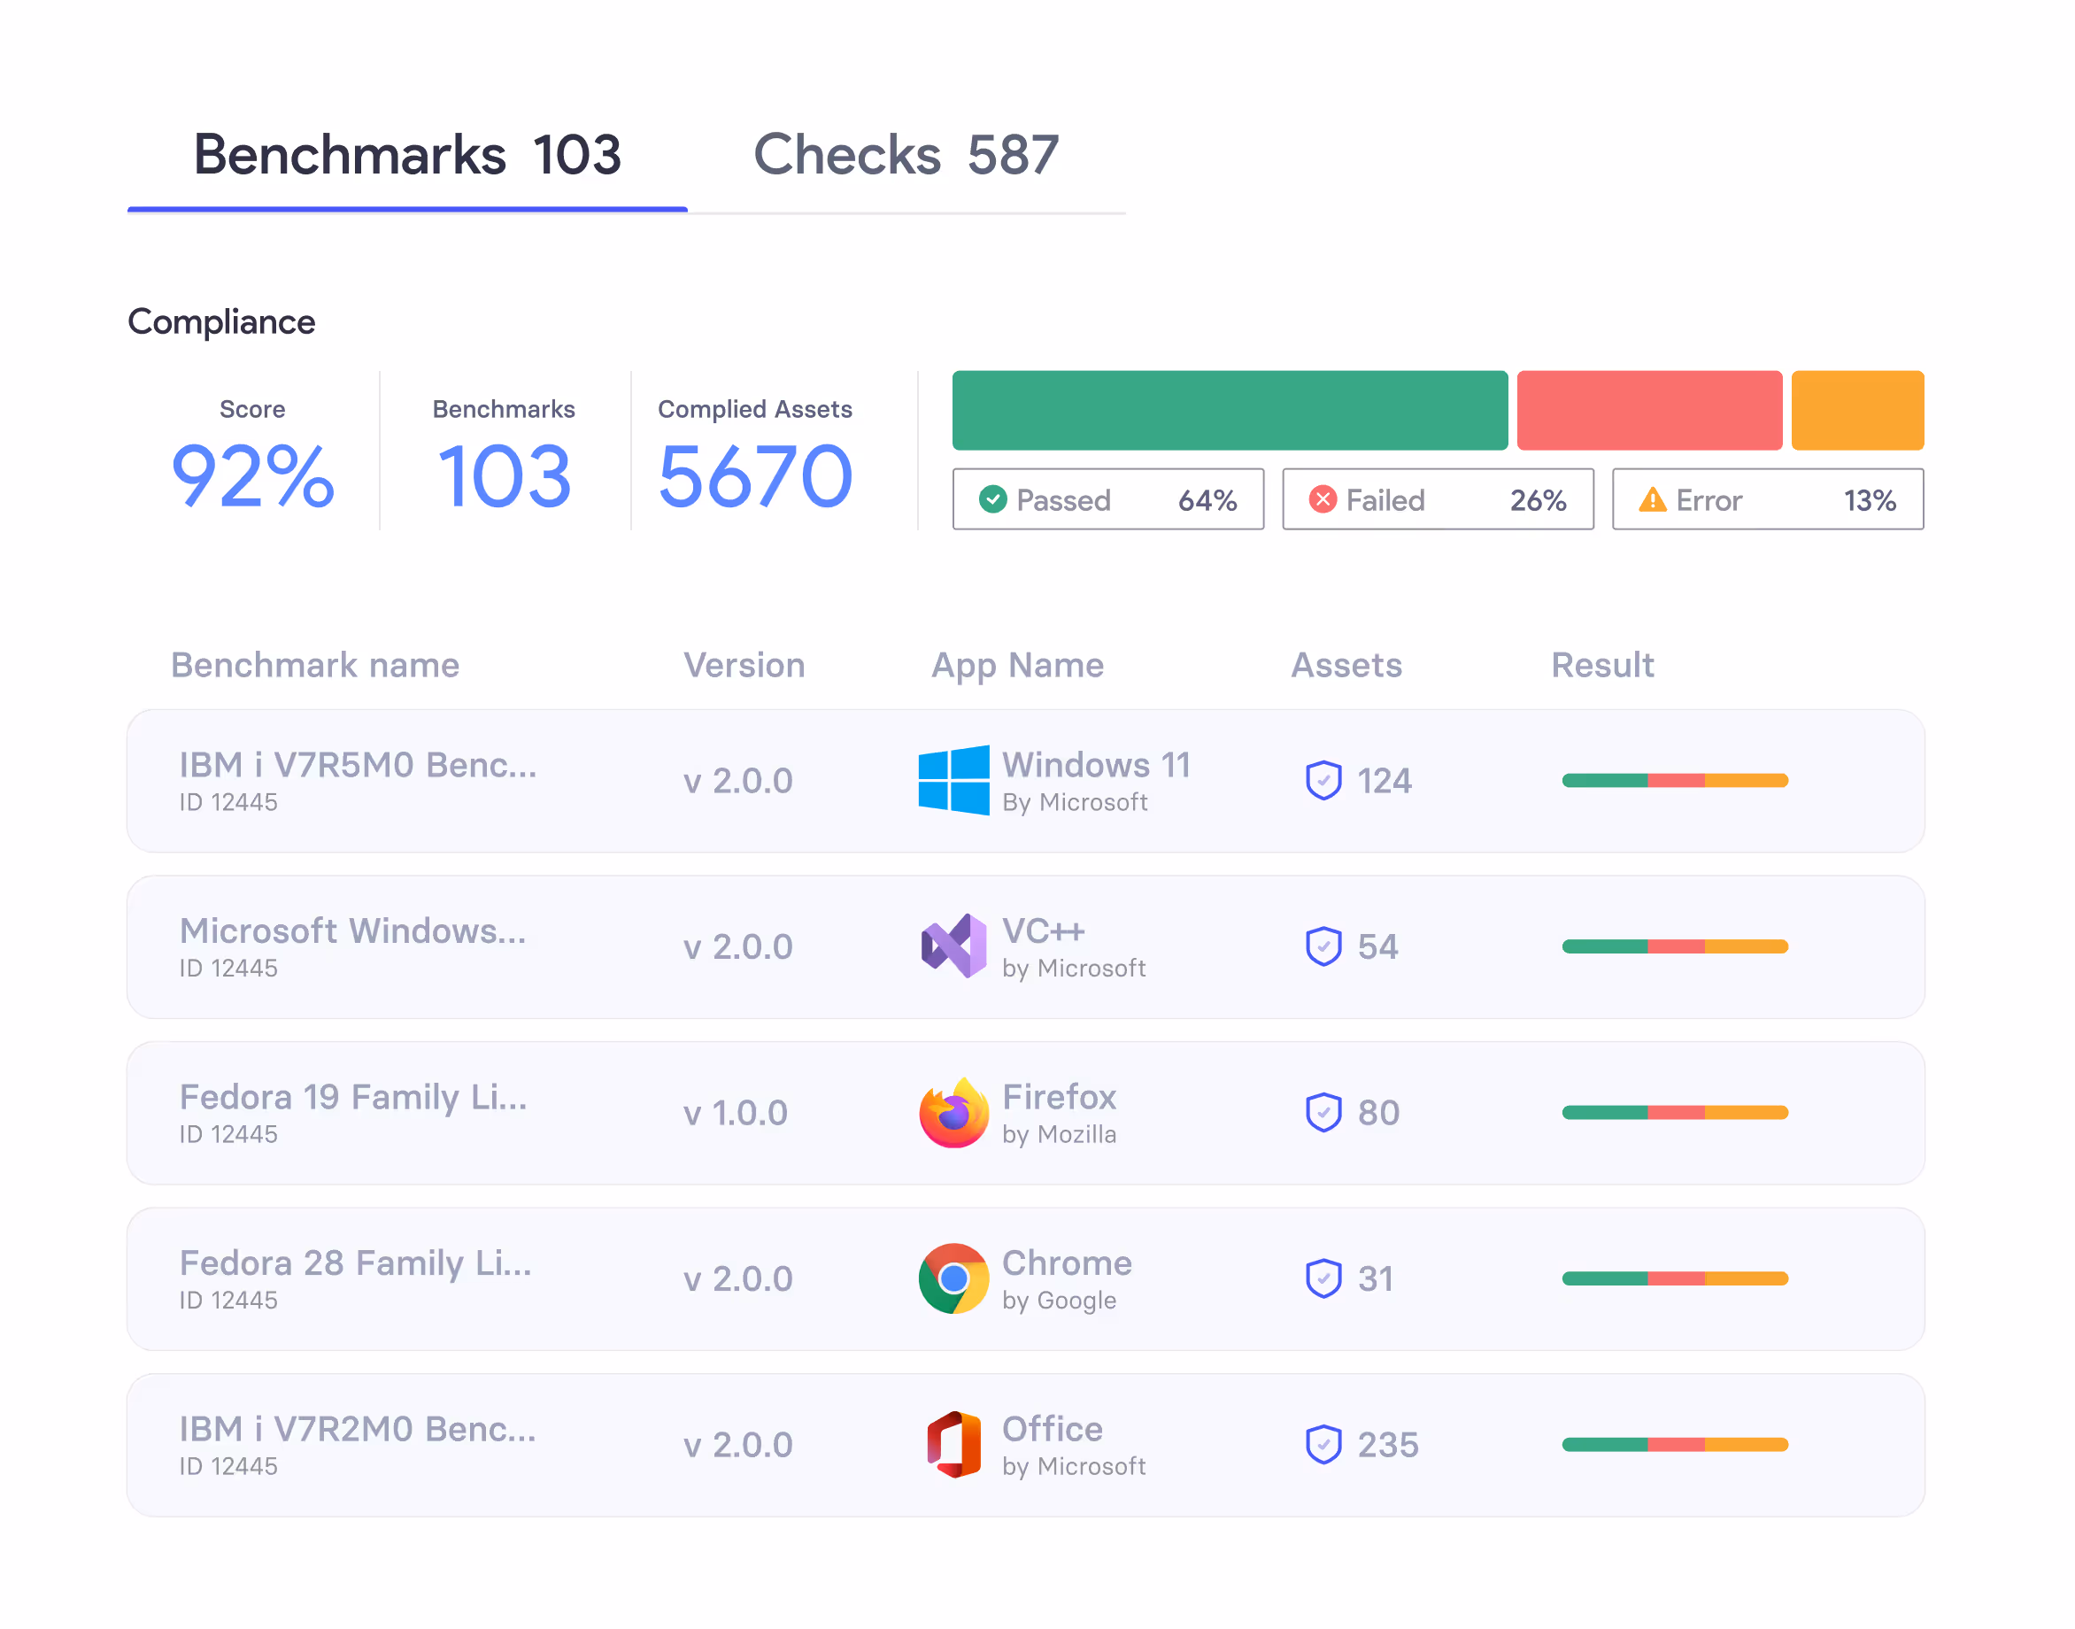Click the green Passed checkmark icon
Viewport: 2075px width, 1629px height.
point(992,498)
